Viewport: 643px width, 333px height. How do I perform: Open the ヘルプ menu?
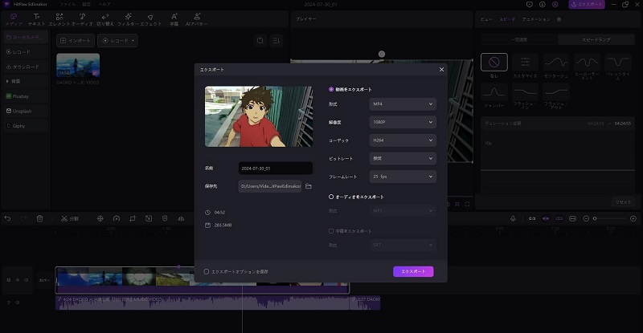104,4
